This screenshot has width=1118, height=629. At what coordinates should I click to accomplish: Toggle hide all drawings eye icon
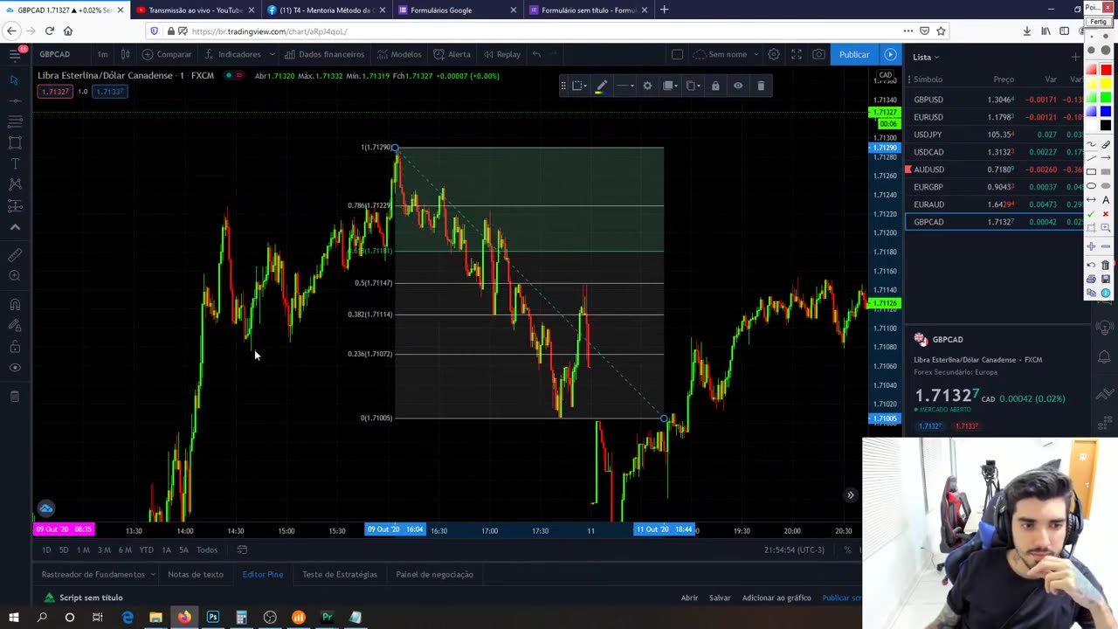tap(15, 368)
